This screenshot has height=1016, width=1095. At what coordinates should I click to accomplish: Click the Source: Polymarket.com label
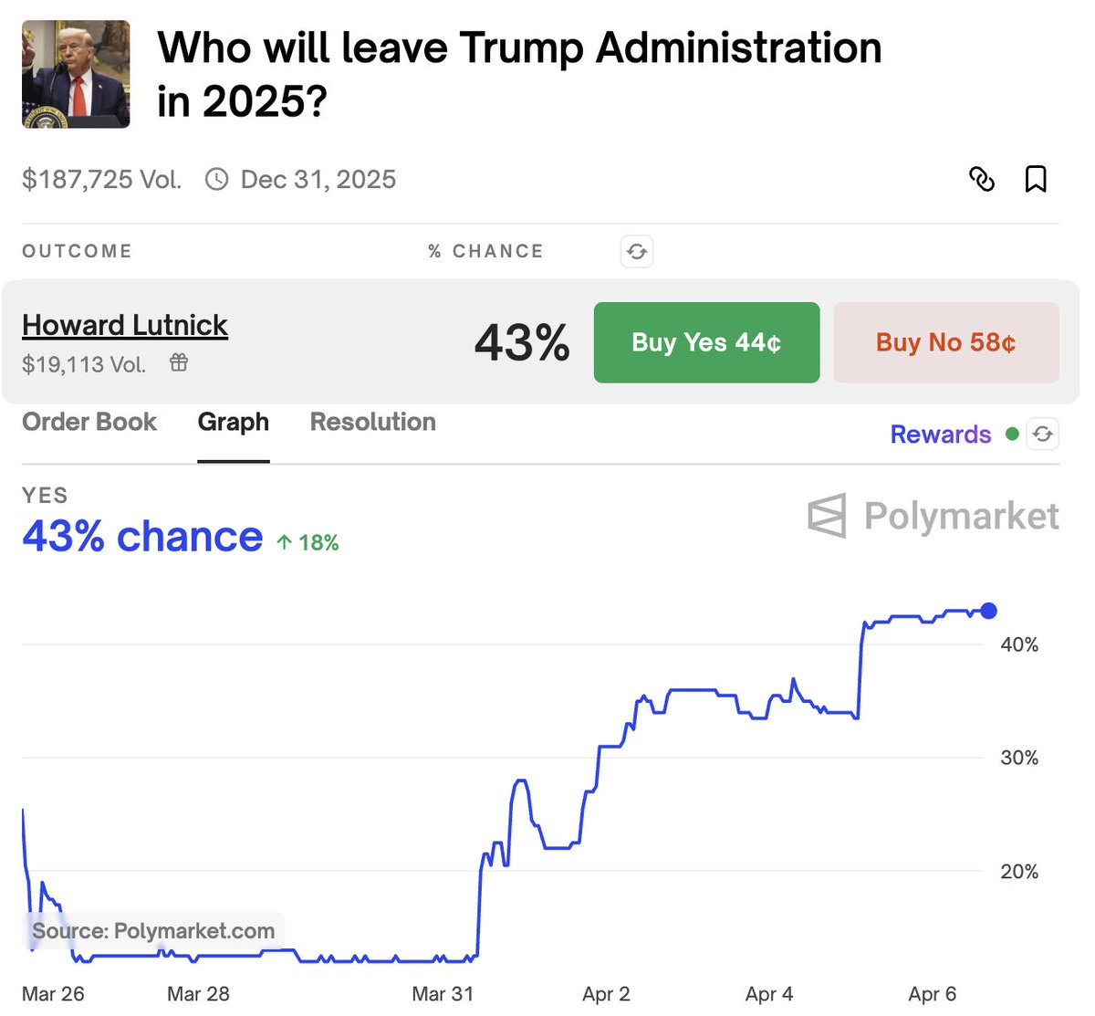pyautogui.click(x=153, y=931)
